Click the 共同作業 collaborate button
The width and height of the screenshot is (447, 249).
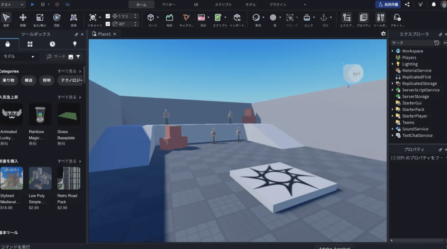click(388, 4)
